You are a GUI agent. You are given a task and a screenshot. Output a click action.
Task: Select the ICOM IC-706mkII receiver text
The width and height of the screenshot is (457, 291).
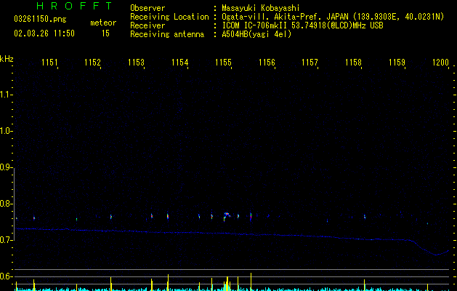302,25
